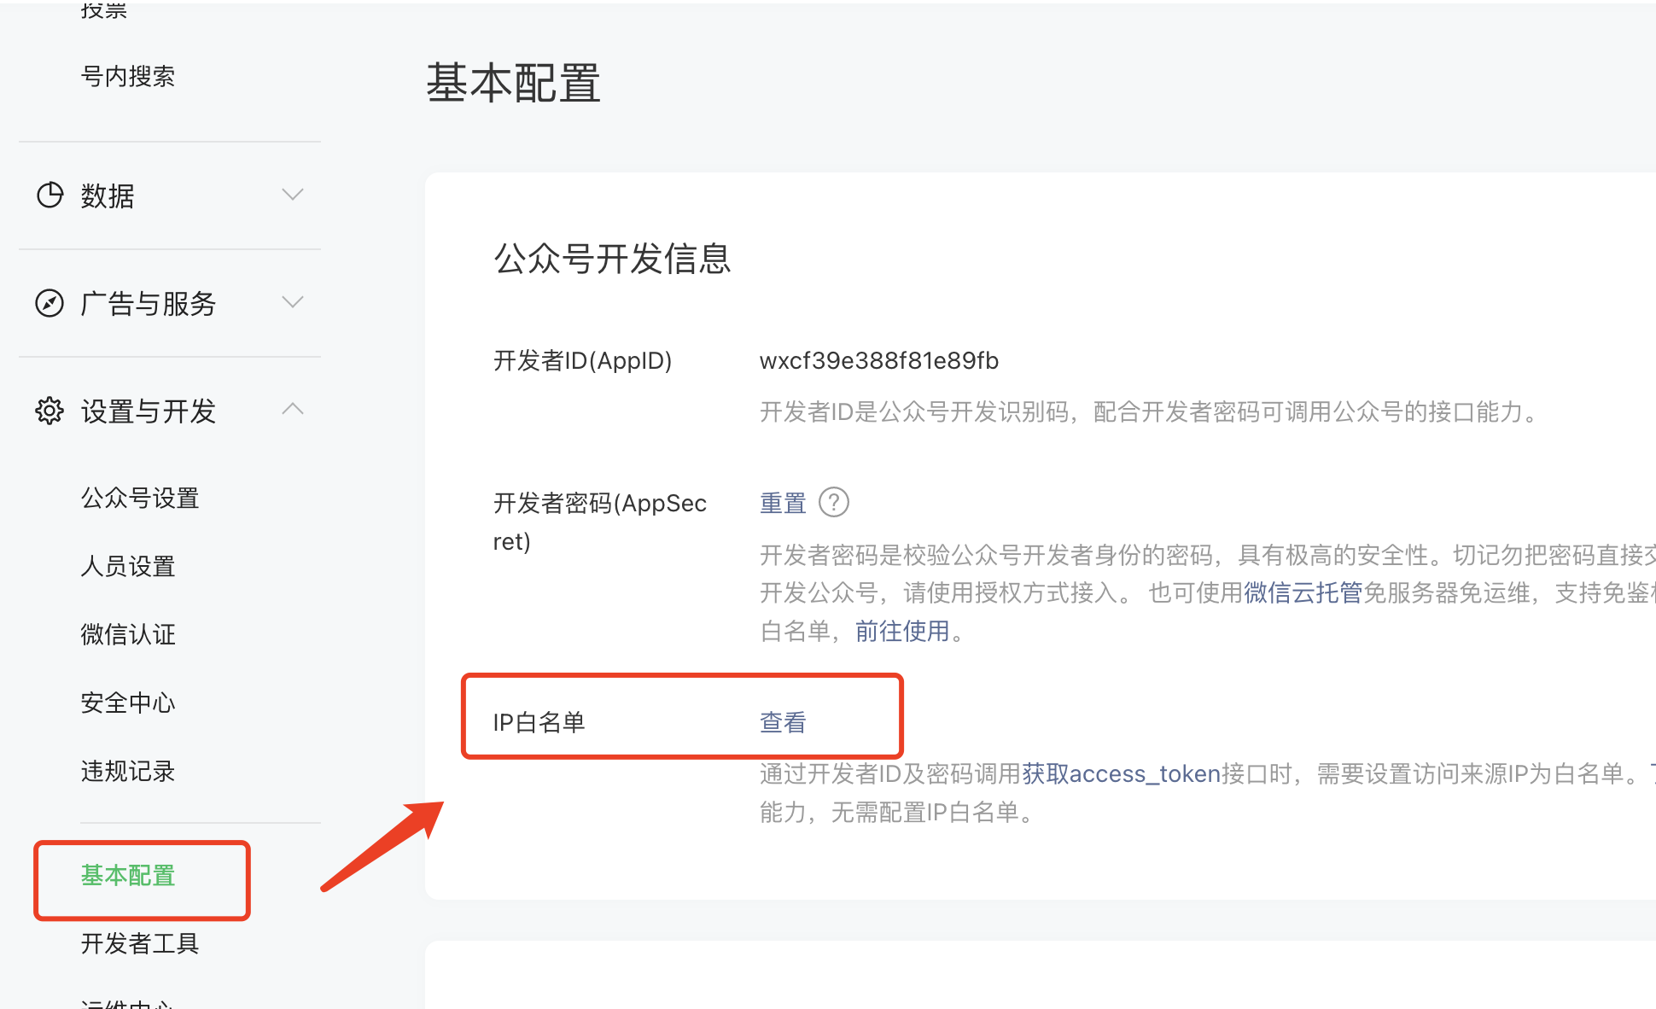The width and height of the screenshot is (1656, 1009).
Task: Open the 微信云托管 hyperlink
Action: coord(1303,593)
